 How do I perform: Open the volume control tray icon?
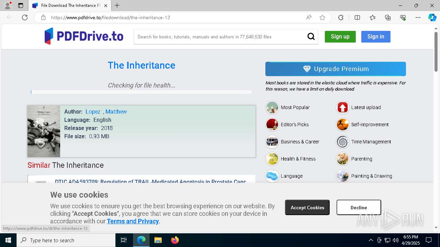click(x=395, y=240)
